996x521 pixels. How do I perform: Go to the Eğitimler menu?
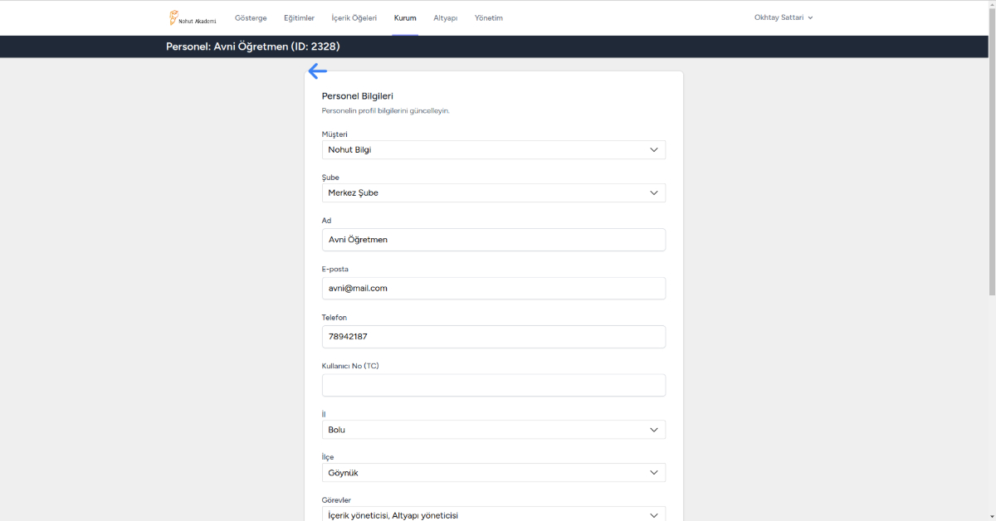pyautogui.click(x=299, y=17)
